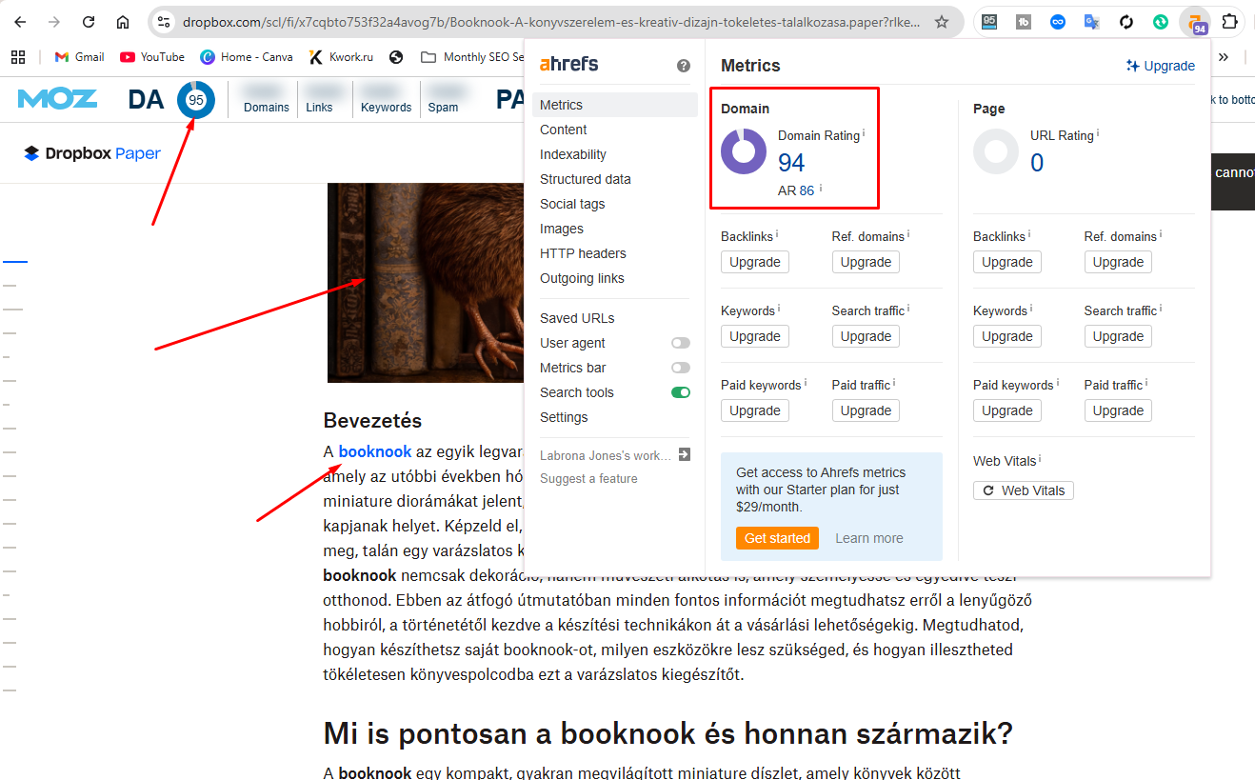Enable the Metrics bar toggle
Screen dimensions: 1255x780
tap(680, 367)
